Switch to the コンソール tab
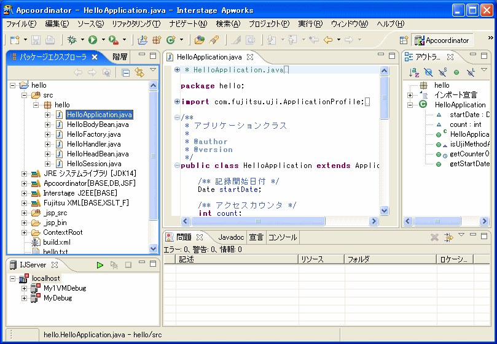This screenshot has width=497, height=344. (x=283, y=237)
